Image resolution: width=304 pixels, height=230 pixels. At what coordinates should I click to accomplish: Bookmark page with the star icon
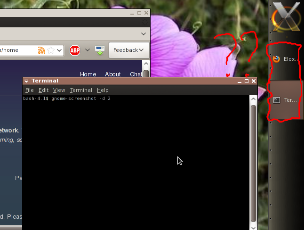pos(51,50)
